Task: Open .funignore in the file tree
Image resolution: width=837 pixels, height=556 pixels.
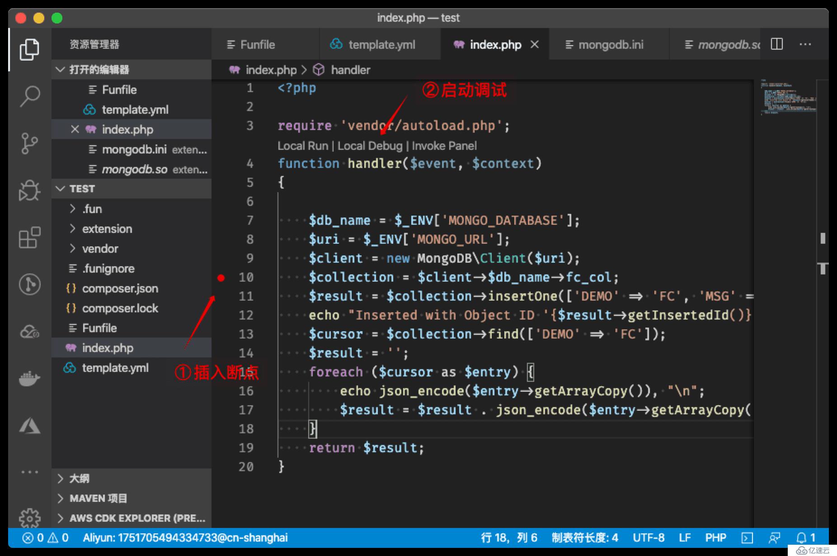Action: pos(131,269)
